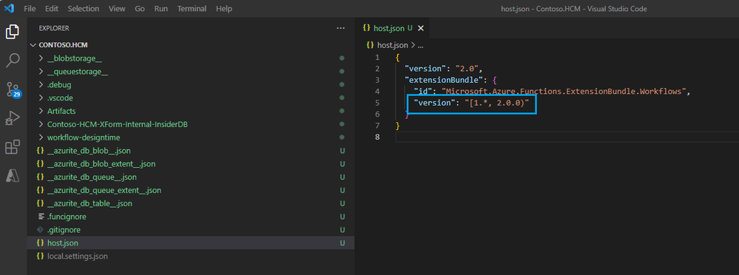Collapse the CONTOSO.HCM root folder
This screenshot has height=275, width=739.
coord(33,45)
